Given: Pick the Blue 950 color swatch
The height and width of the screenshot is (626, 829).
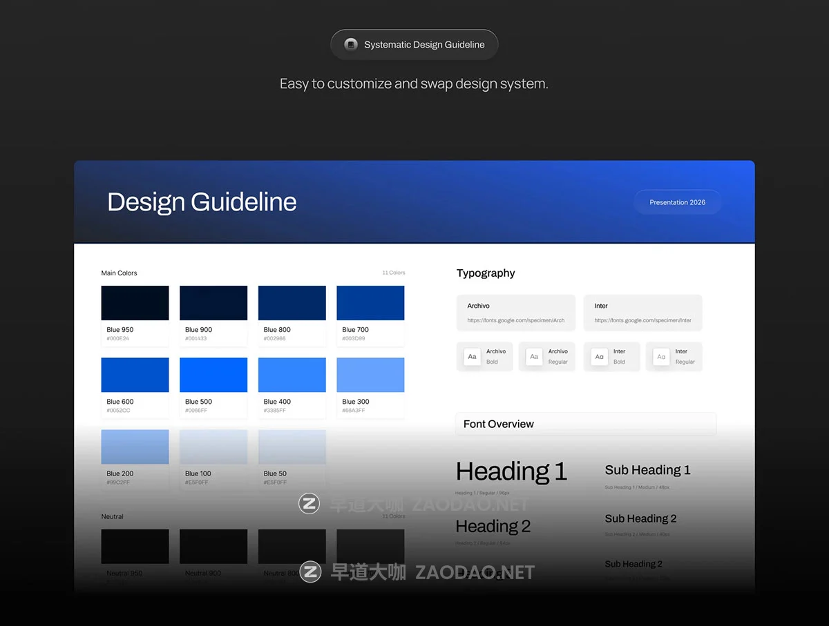Looking at the screenshot, I should coord(135,304).
